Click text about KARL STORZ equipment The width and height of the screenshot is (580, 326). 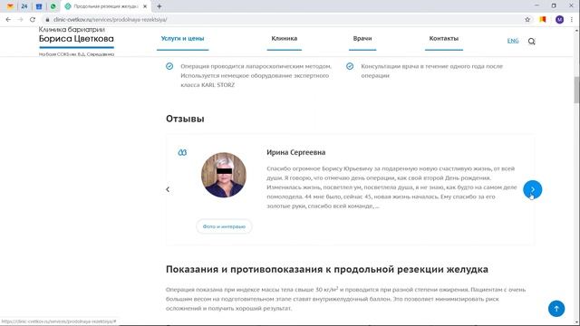tap(256, 76)
